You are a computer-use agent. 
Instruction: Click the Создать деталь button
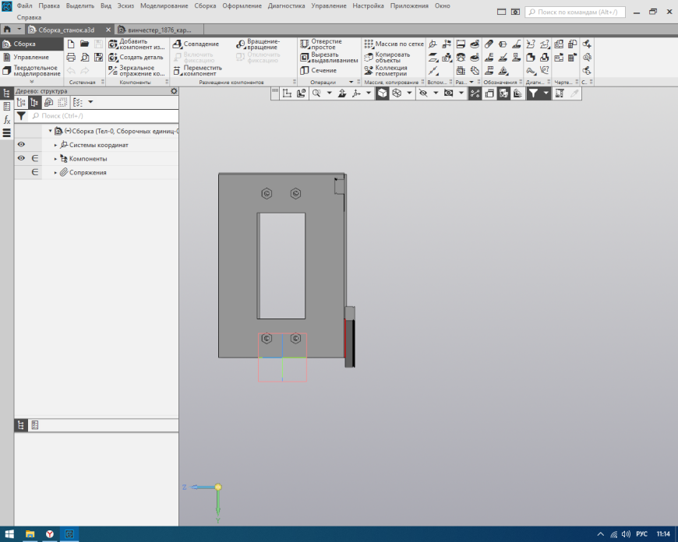tap(140, 57)
